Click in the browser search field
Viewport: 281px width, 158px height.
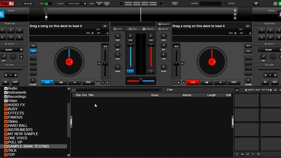pyautogui.click(x=119, y=90)
